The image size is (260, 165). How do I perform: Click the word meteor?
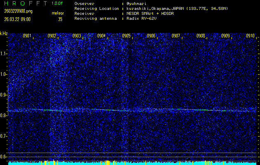pos(58,13)
